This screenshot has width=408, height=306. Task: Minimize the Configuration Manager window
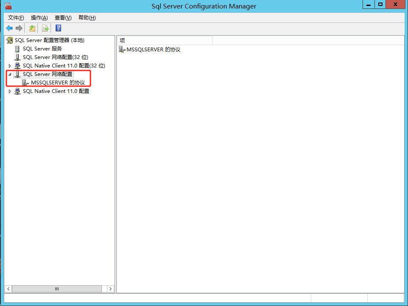tap(369, 4)
